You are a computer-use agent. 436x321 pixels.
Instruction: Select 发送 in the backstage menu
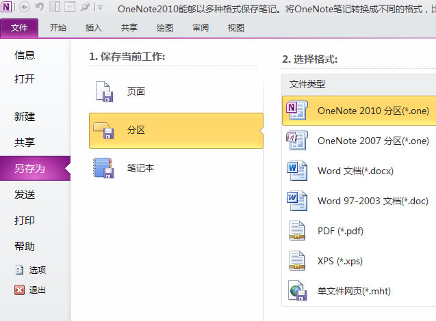25,195
